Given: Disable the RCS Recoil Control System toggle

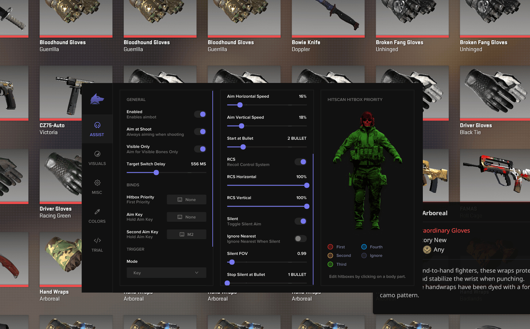Looking at the screenshot, I should point(300,162).
